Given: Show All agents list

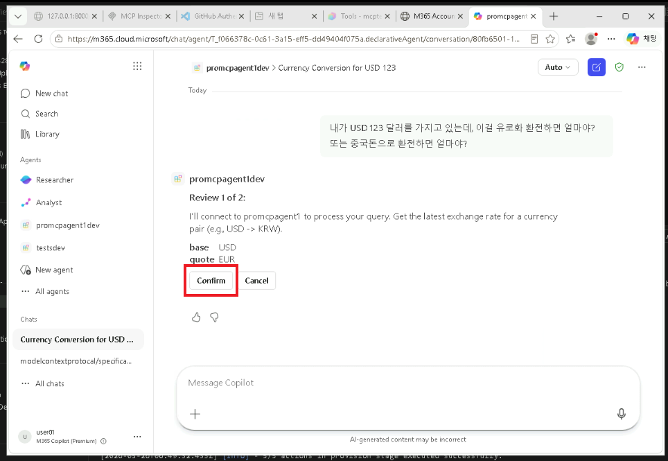Looking at the screenshot, I should 45,291.
